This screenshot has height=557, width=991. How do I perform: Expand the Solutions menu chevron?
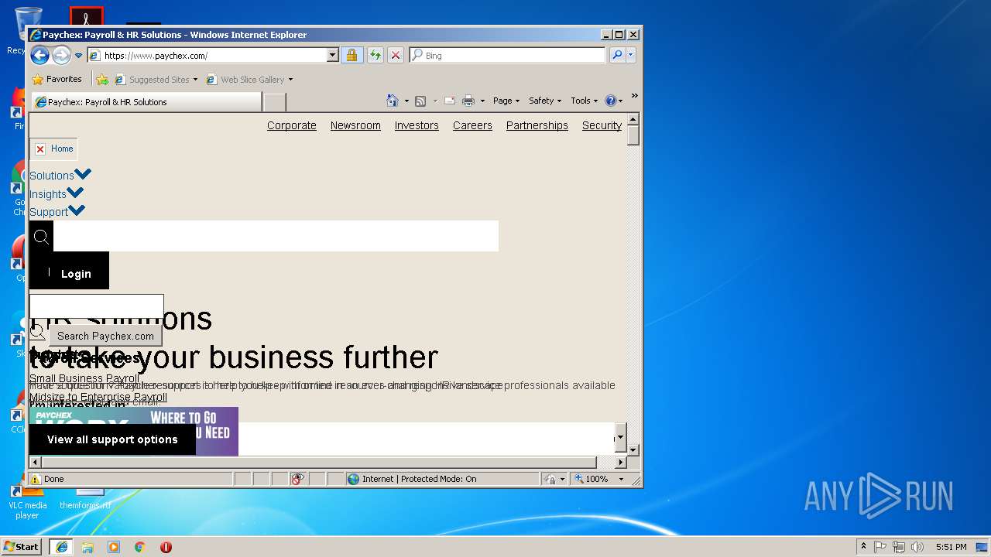[x=83, y=174]
